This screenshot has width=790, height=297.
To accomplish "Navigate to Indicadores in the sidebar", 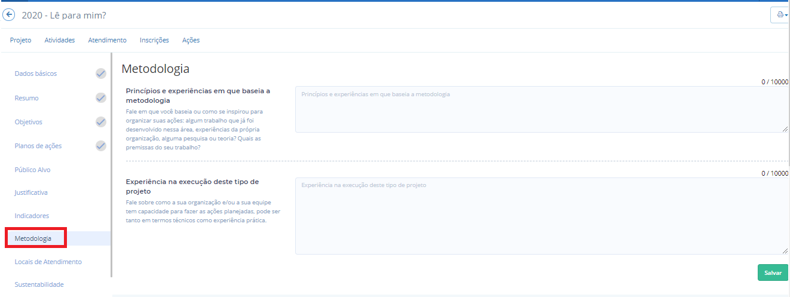I will (x=32, y=216).
